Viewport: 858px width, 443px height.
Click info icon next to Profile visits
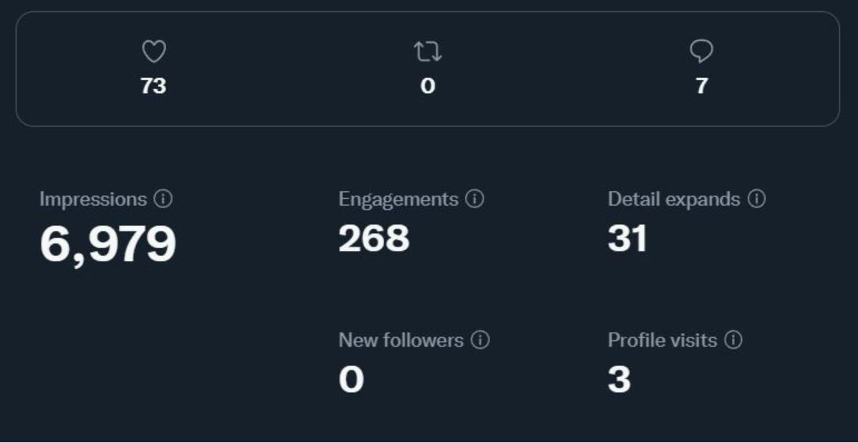734,340
